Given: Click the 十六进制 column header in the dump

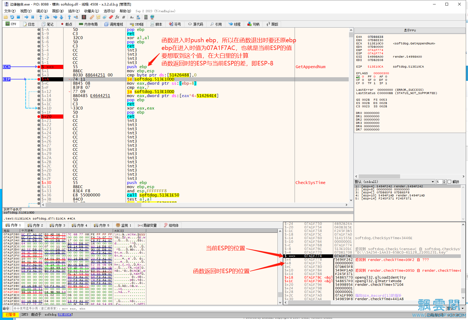Looking at the screenshot, I should click(x=67, y=231).
